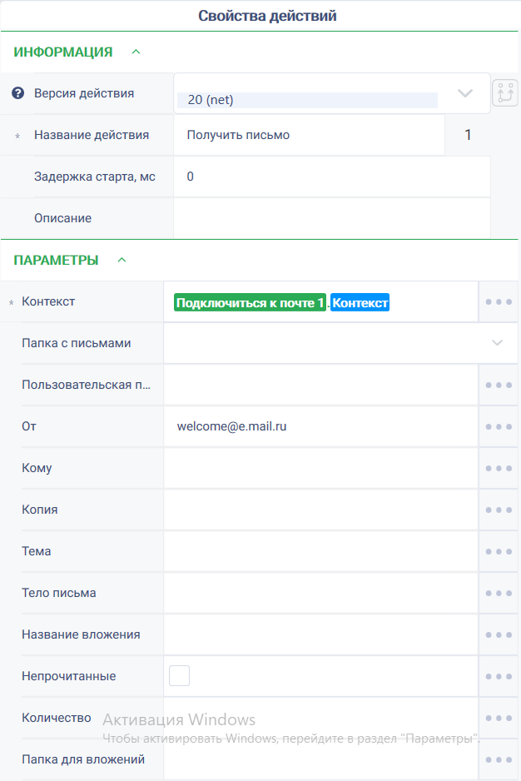Click the help icon beside Версия действия

18,93
